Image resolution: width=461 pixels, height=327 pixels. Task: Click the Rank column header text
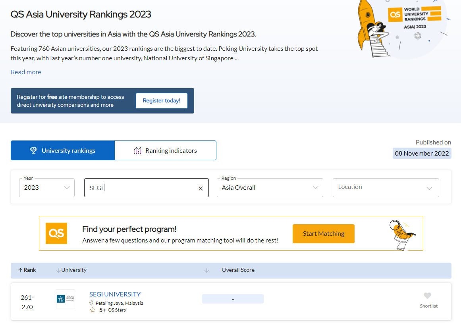[x=30, y=270]
